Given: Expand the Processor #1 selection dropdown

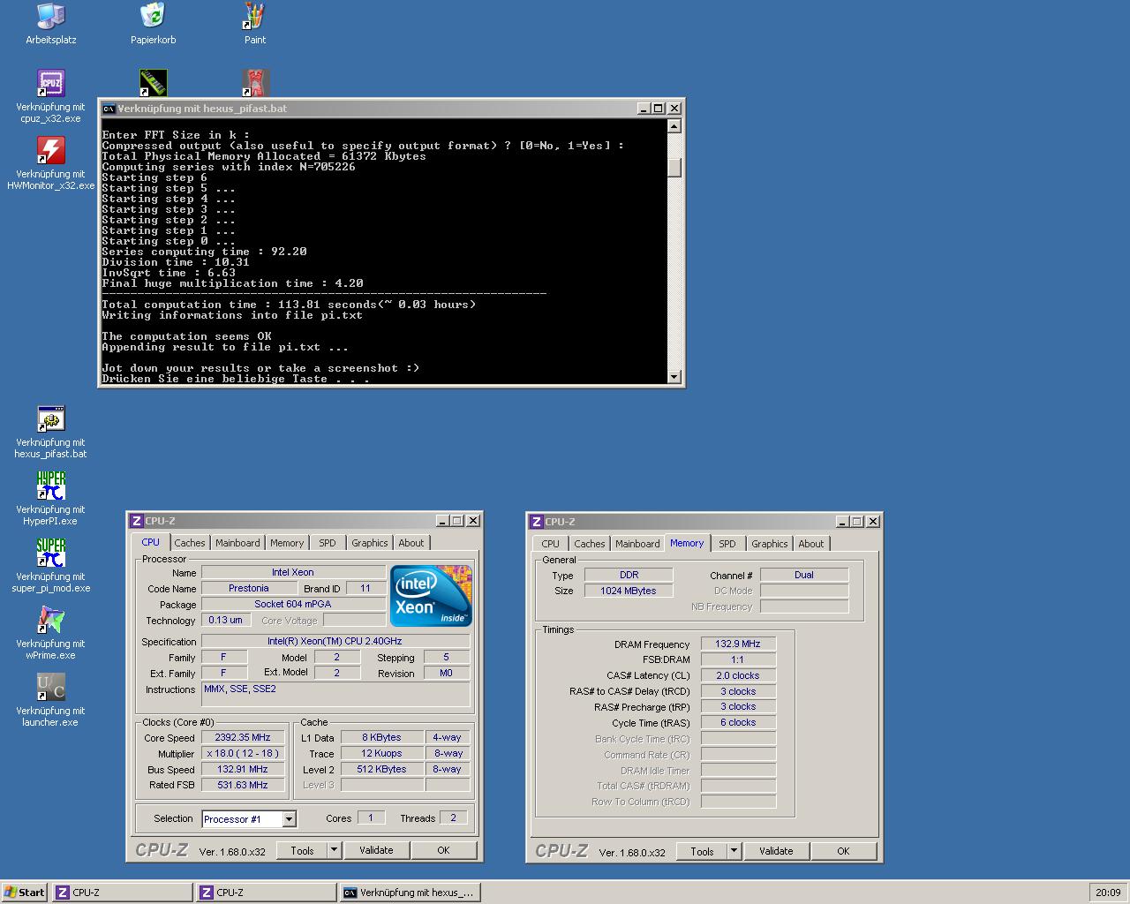Looking at the screenshot, I should coord(289,819).
